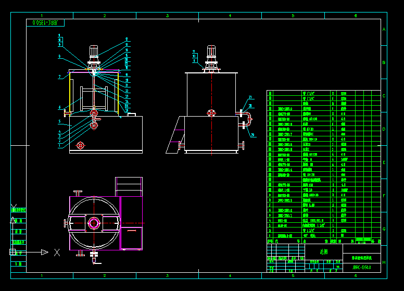Select balloon number 27 on side view
This screenshot has width=404, height=291.
[250, 97]
